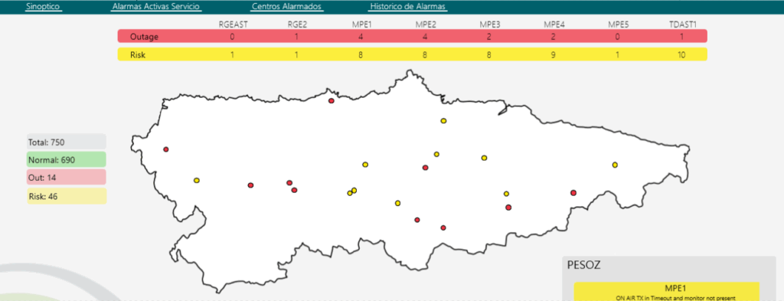
Task: Click the Total: 750 summary box
Action: (x=67, y=142)
